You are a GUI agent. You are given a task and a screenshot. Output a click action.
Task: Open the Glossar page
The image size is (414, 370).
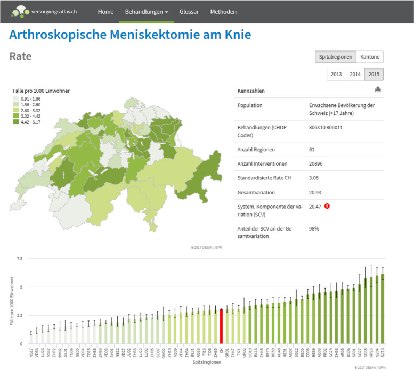pyautogui.click(x=189, y=12)
